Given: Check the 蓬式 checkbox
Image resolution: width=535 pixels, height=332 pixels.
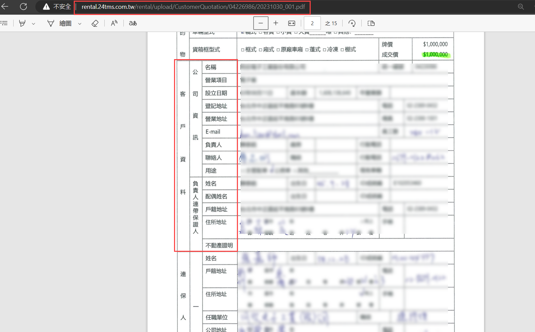Looking at the screenshot, I should [x=307, y=50].
